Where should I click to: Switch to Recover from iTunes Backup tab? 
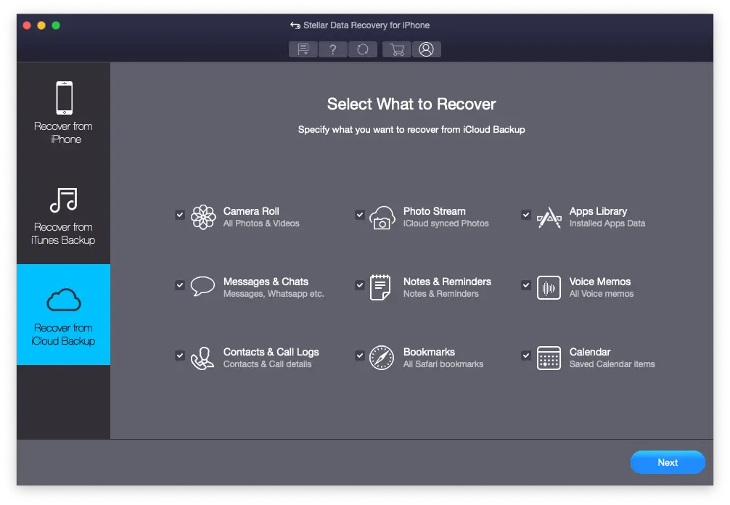point(64,213)
